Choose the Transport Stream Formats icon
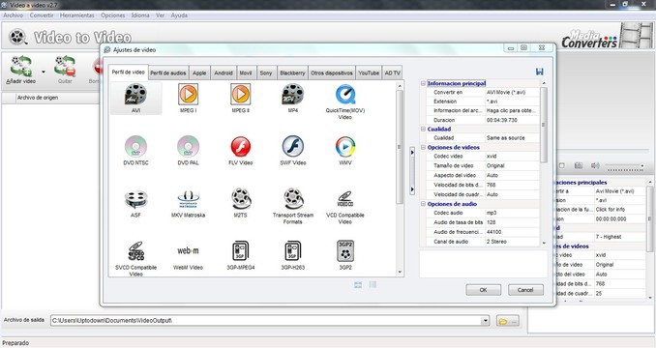 293,198
